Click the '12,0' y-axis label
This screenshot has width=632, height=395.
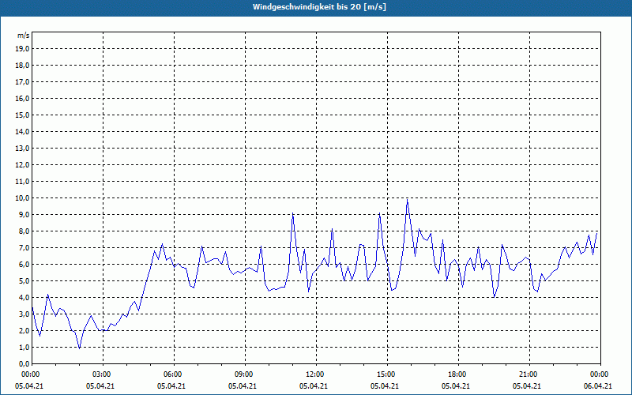coord(22,165)
